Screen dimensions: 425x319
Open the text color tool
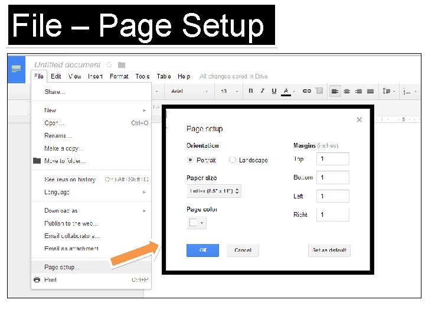[286, 92]
